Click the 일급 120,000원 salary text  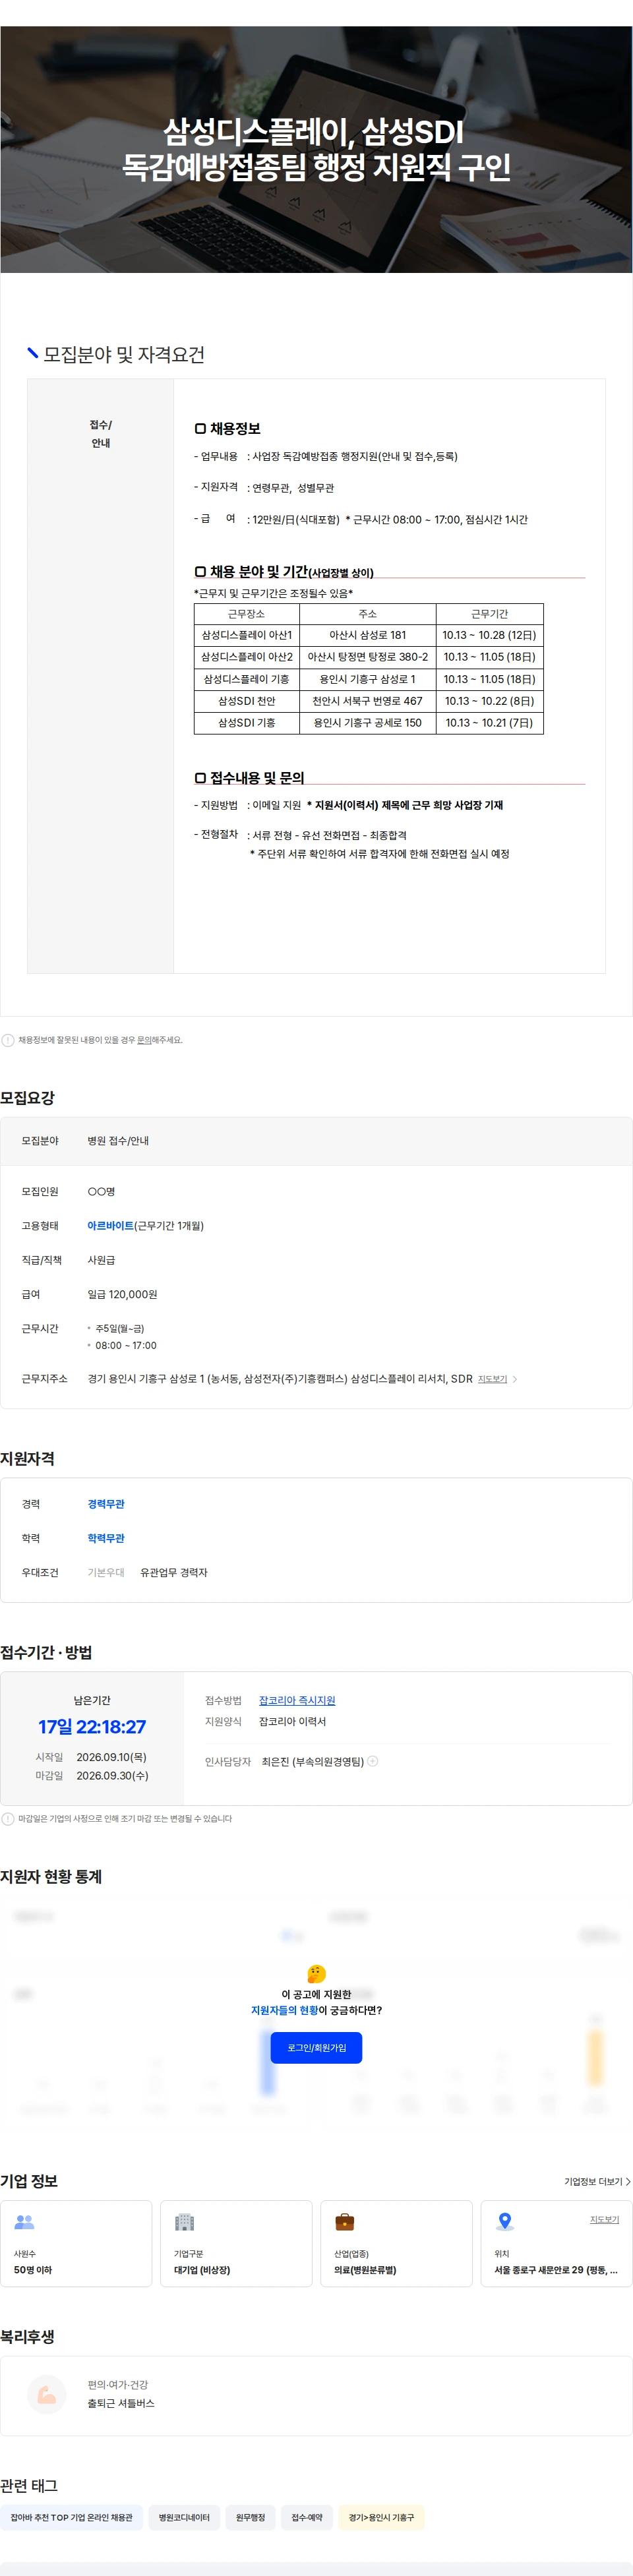(x=122, y=1294)
